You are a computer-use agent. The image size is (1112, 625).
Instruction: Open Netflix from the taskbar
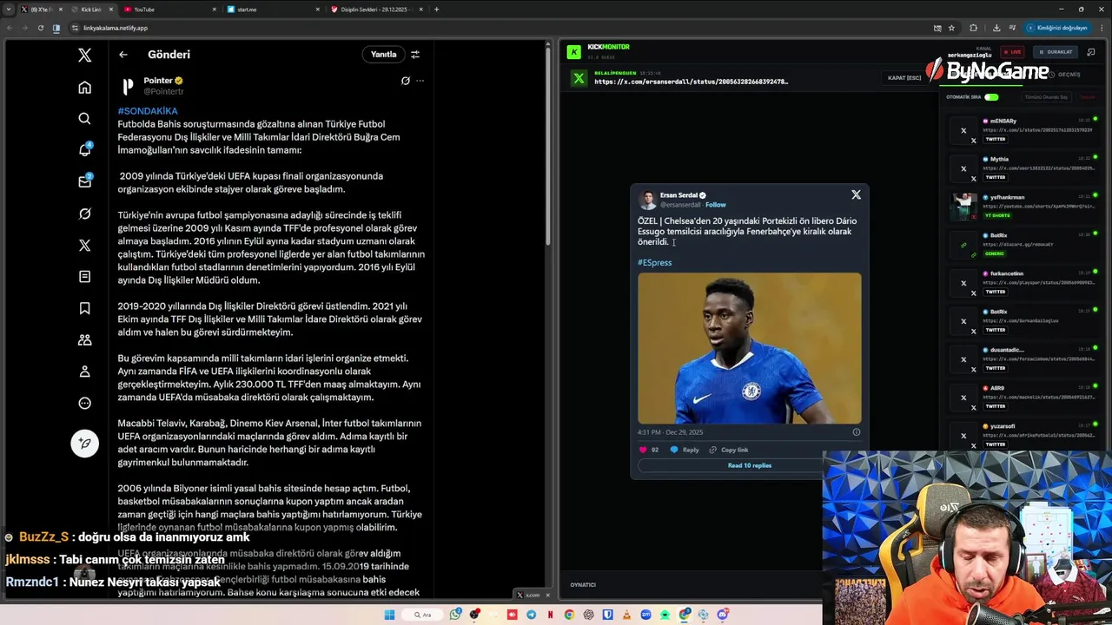(x=550, y=615)
